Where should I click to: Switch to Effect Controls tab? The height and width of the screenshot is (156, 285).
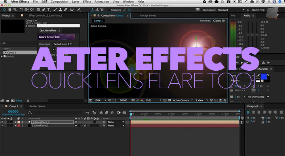46,16
